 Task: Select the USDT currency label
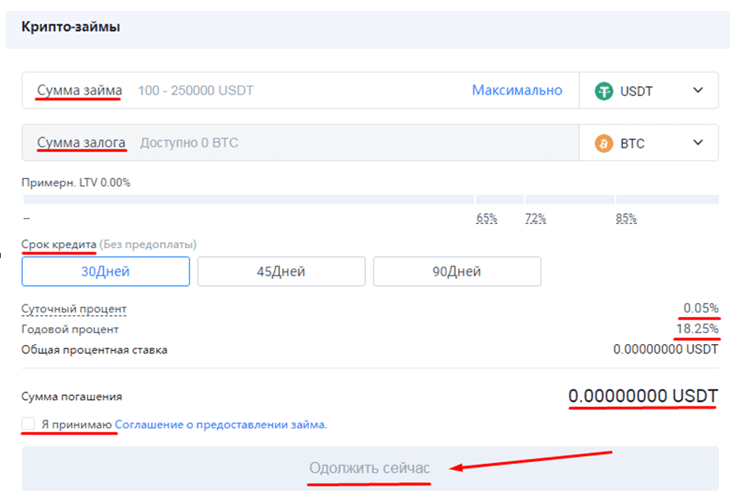(x=636, y=91)
